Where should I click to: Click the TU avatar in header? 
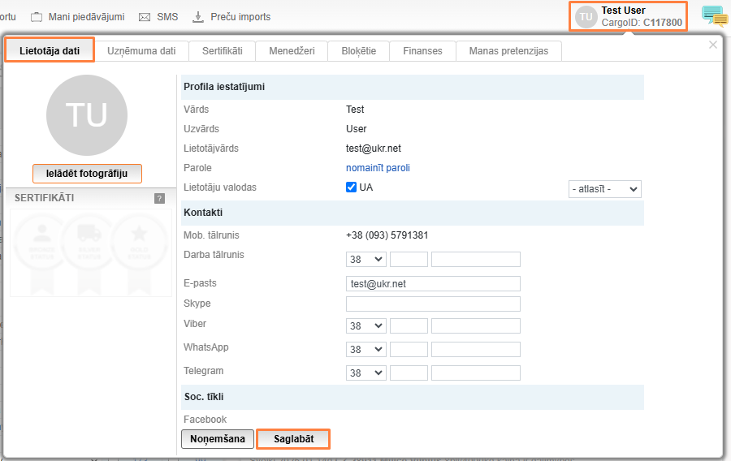(586, 17)
